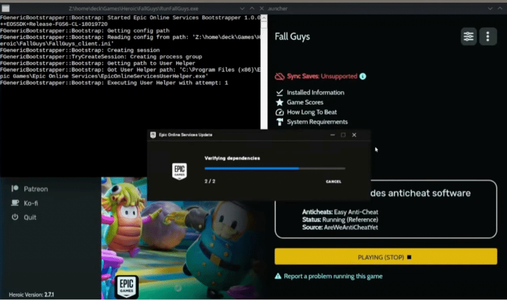
Task: Click the 'Getting config path' console line
Action: 84,31
